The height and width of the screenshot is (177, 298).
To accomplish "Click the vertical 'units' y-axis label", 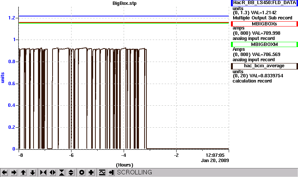I will coord(3,78).
